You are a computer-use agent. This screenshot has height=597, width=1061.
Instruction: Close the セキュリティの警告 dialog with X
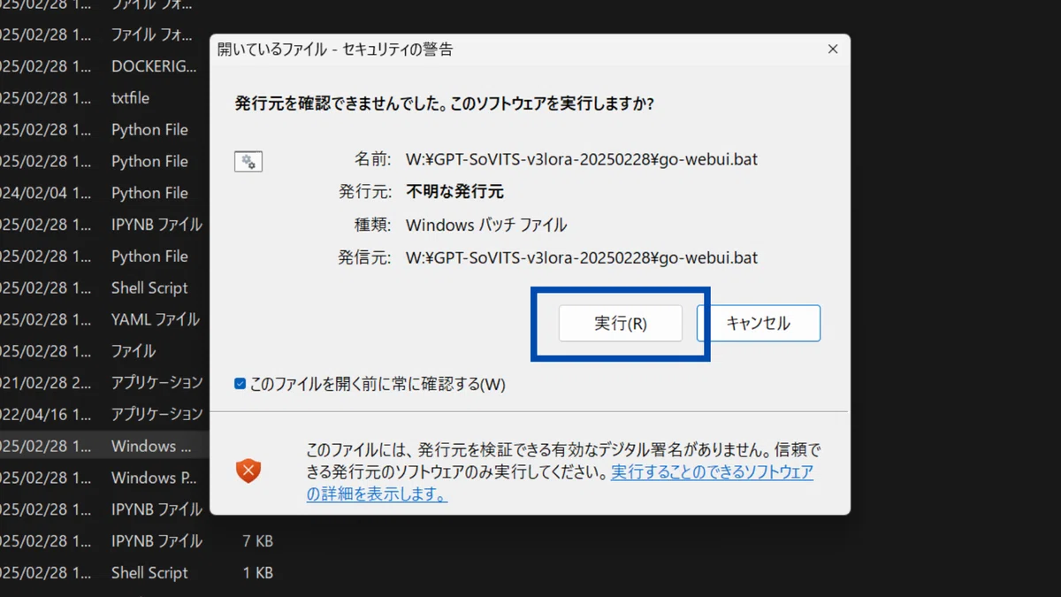click(832, 50)
